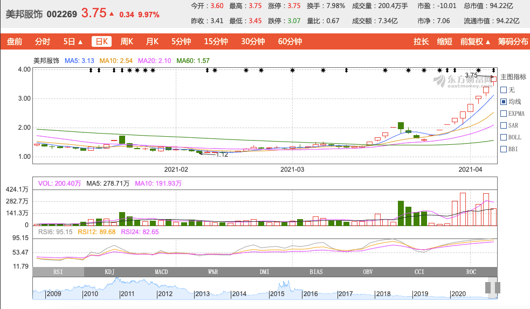
Task: Select the ROC indicator tab
Action: point(471,272)
